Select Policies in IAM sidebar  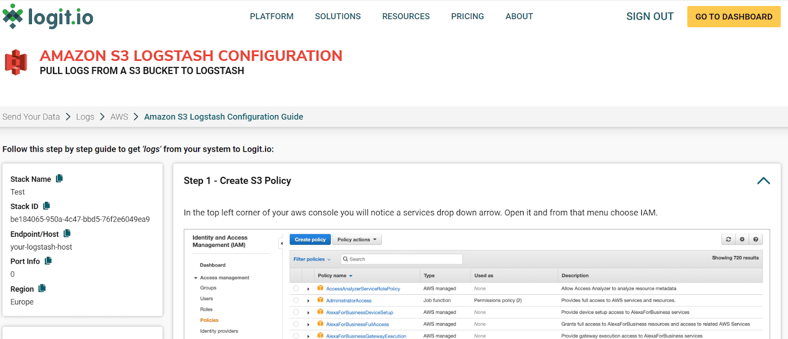tap(209, 320)
